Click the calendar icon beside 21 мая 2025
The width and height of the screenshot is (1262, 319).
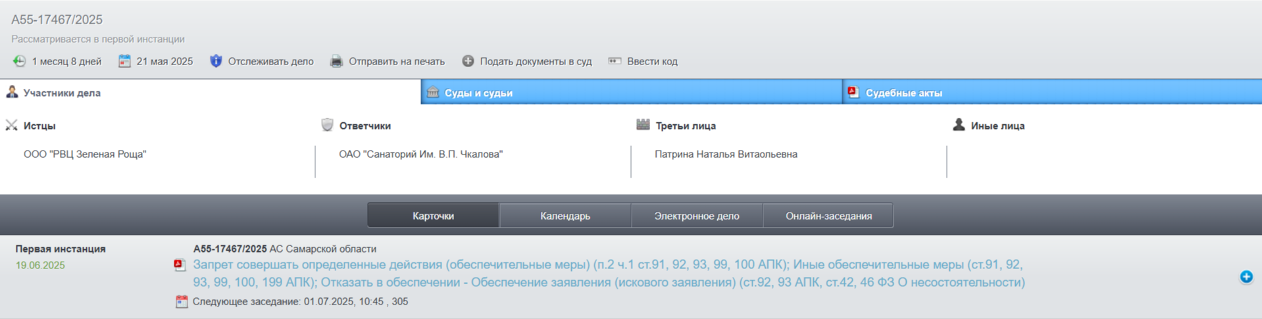click(x=124, y=61)
